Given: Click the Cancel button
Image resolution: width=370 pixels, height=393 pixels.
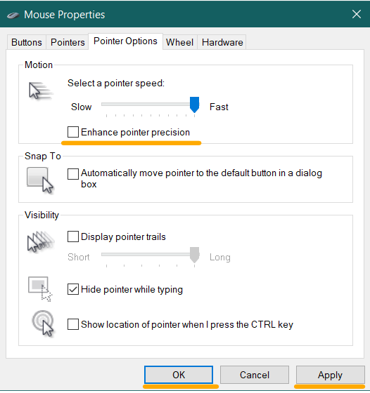Looking at the screenshot, I should tap(255, 375).
